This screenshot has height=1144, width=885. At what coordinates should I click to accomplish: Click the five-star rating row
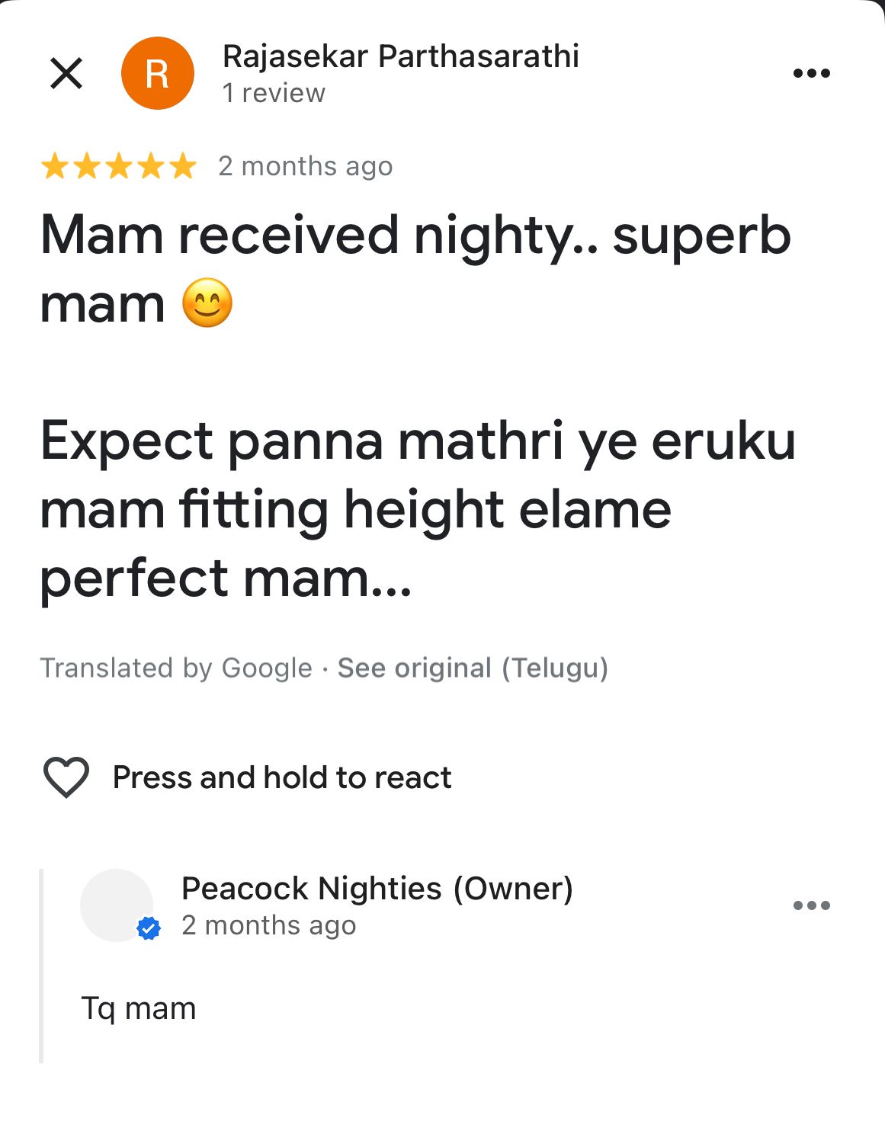119,166
